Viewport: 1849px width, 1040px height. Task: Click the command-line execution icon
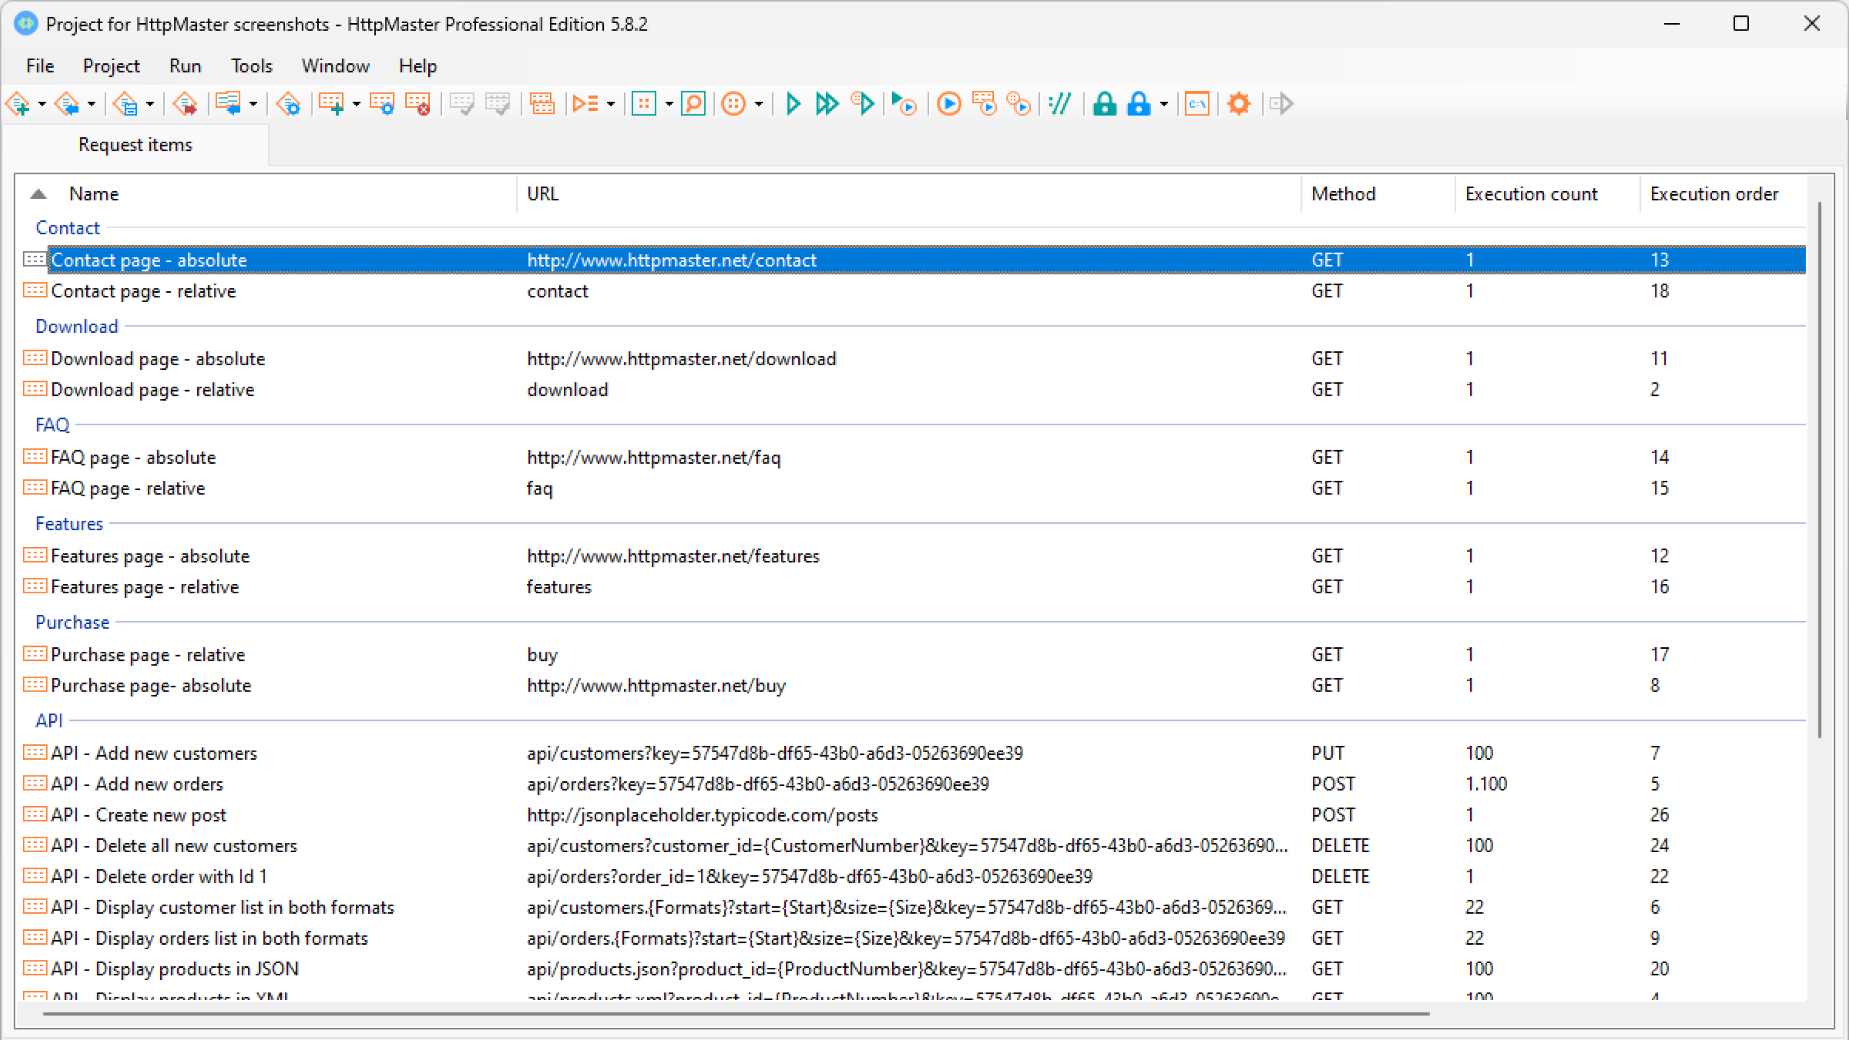click(1197, 104)
